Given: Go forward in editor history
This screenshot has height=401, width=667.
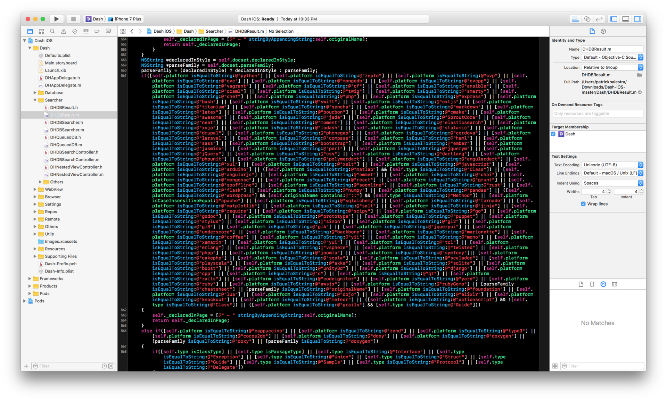Looking at the screenshot, I should coord(140,31).
